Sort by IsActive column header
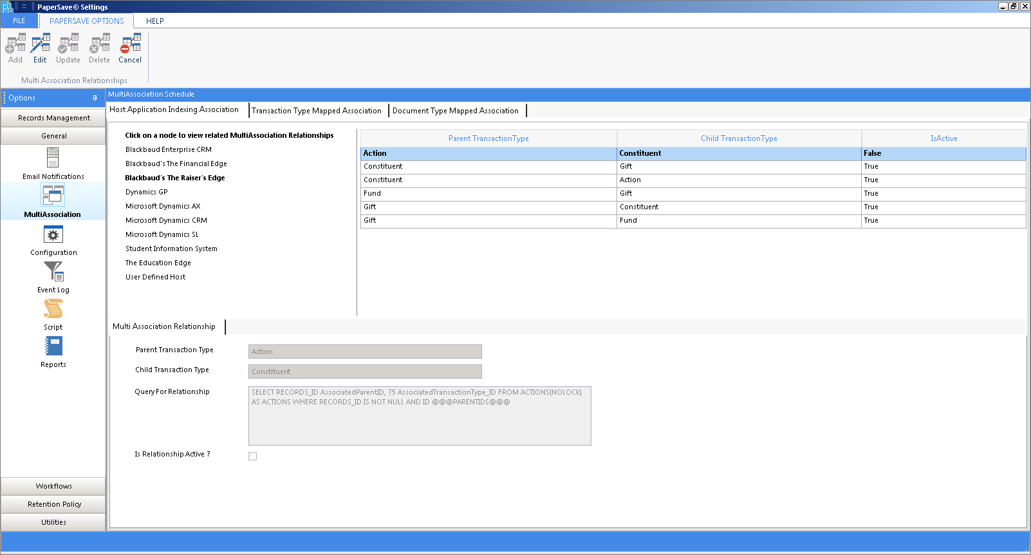The width and height of the screenshot is (1031, 555). [943, 138]
